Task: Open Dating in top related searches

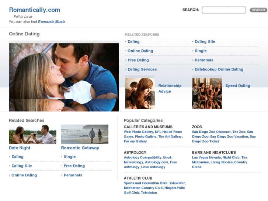Action: click(x=133, y=42)
